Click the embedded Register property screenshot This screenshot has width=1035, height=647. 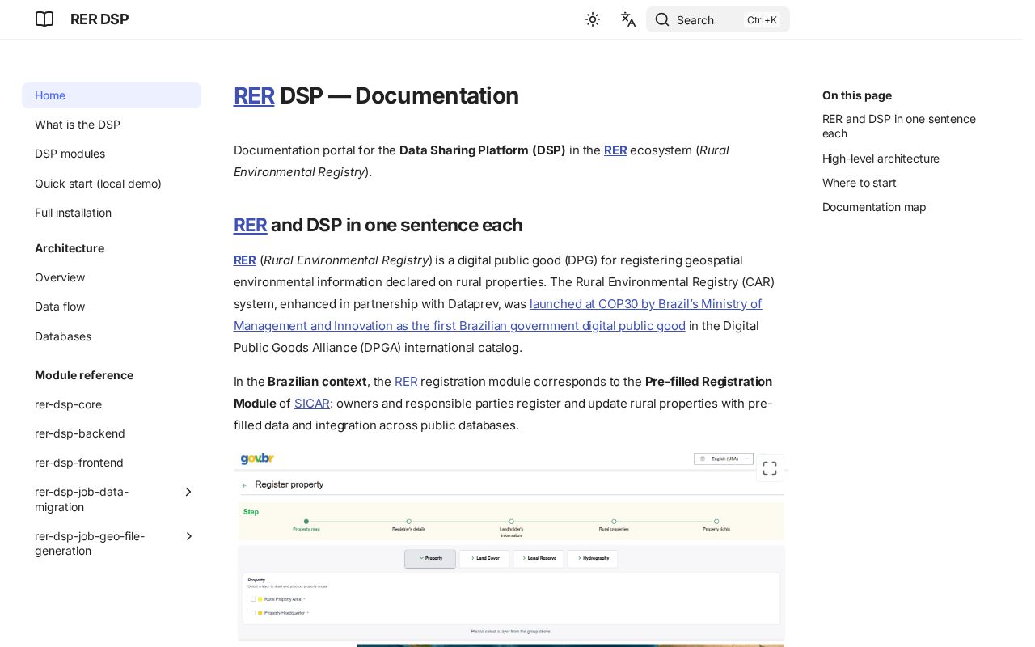point(511,548)
